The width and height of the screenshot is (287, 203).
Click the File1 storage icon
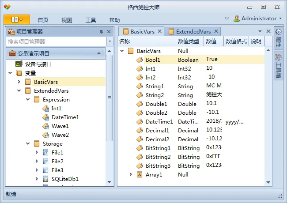tap(45, 152)
